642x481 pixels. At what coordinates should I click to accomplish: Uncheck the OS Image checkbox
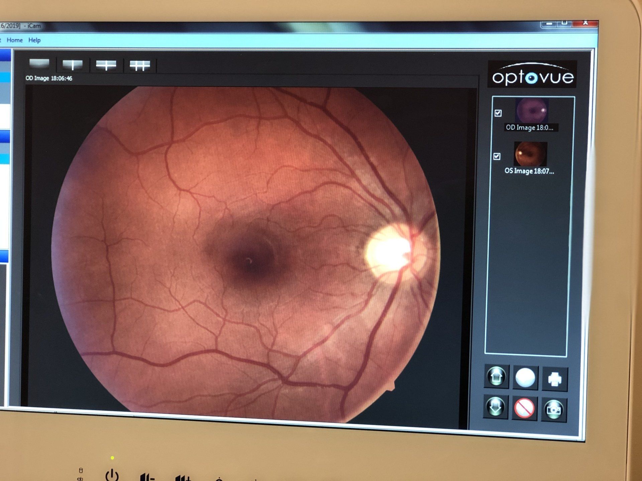[497, 156]
